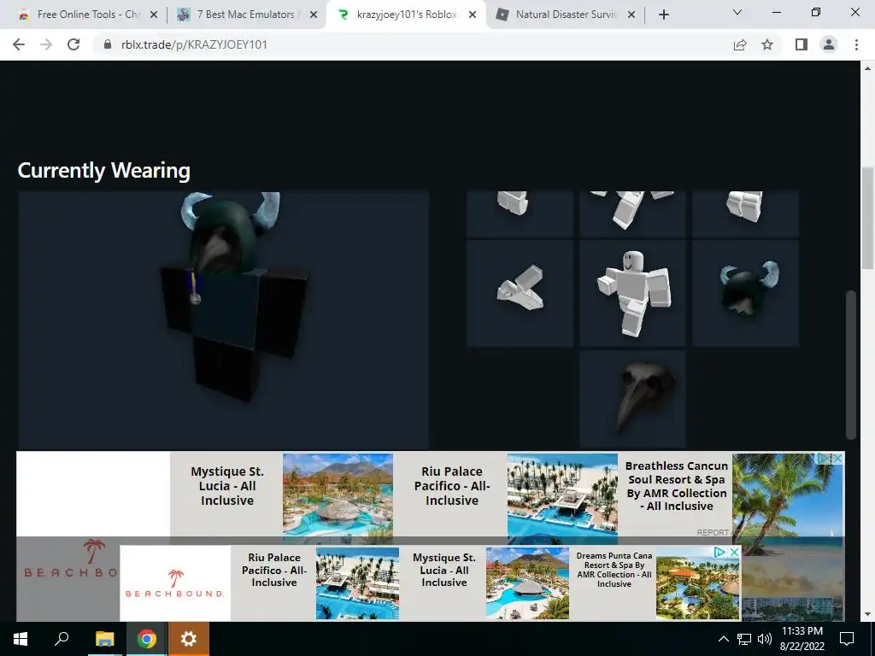Reload the rblx.trade page
Image resolution: width=875 pixels, height=656 pixels.
click(x=73, y=44)
